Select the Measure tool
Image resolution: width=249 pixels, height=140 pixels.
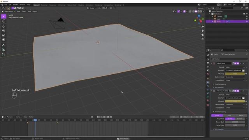point(4,50)
